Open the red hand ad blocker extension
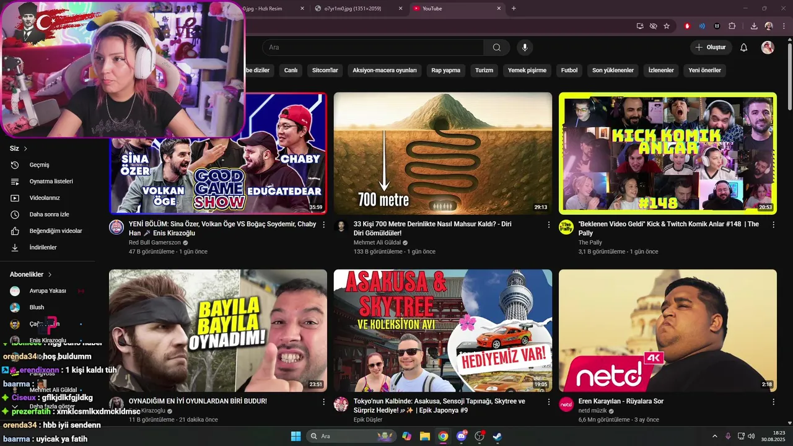 tap(687, 26)
